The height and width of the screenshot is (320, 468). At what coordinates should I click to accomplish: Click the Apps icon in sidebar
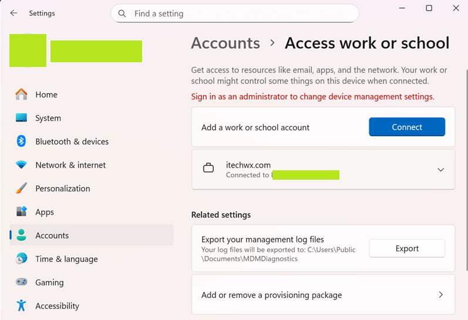21,211
